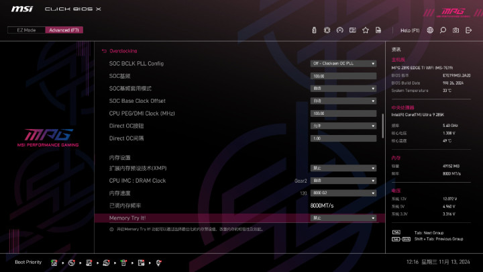Click the Boot Priority label

[28, 262]
